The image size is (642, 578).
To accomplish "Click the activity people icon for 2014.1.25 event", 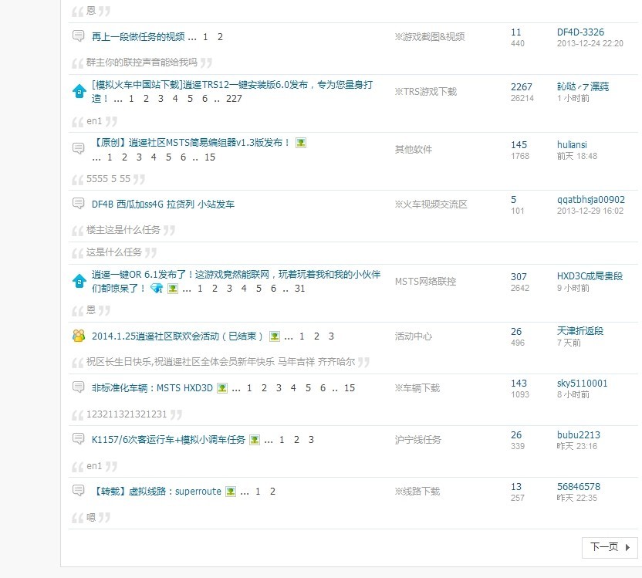I will (79, 336).
